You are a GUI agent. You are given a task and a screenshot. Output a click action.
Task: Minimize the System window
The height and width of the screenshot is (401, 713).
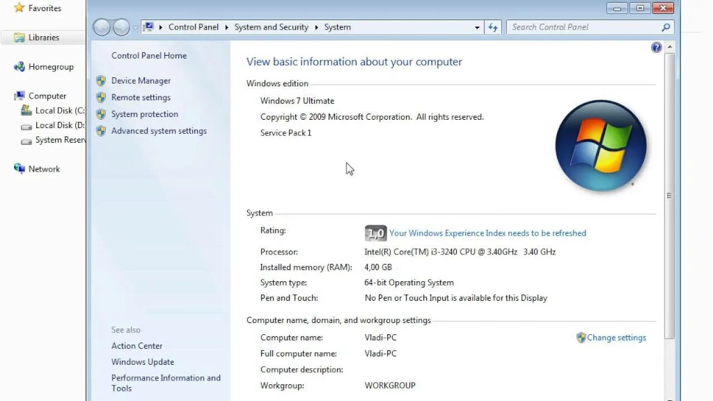click(617, 8)
